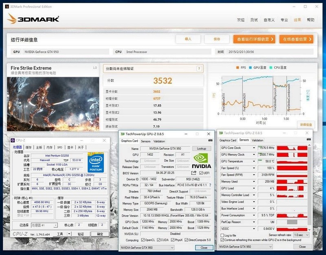The image size is (326, 255).
Task: Click the camera icon in GPU-Z Sensors window
Action: click(x=308, y=139)
